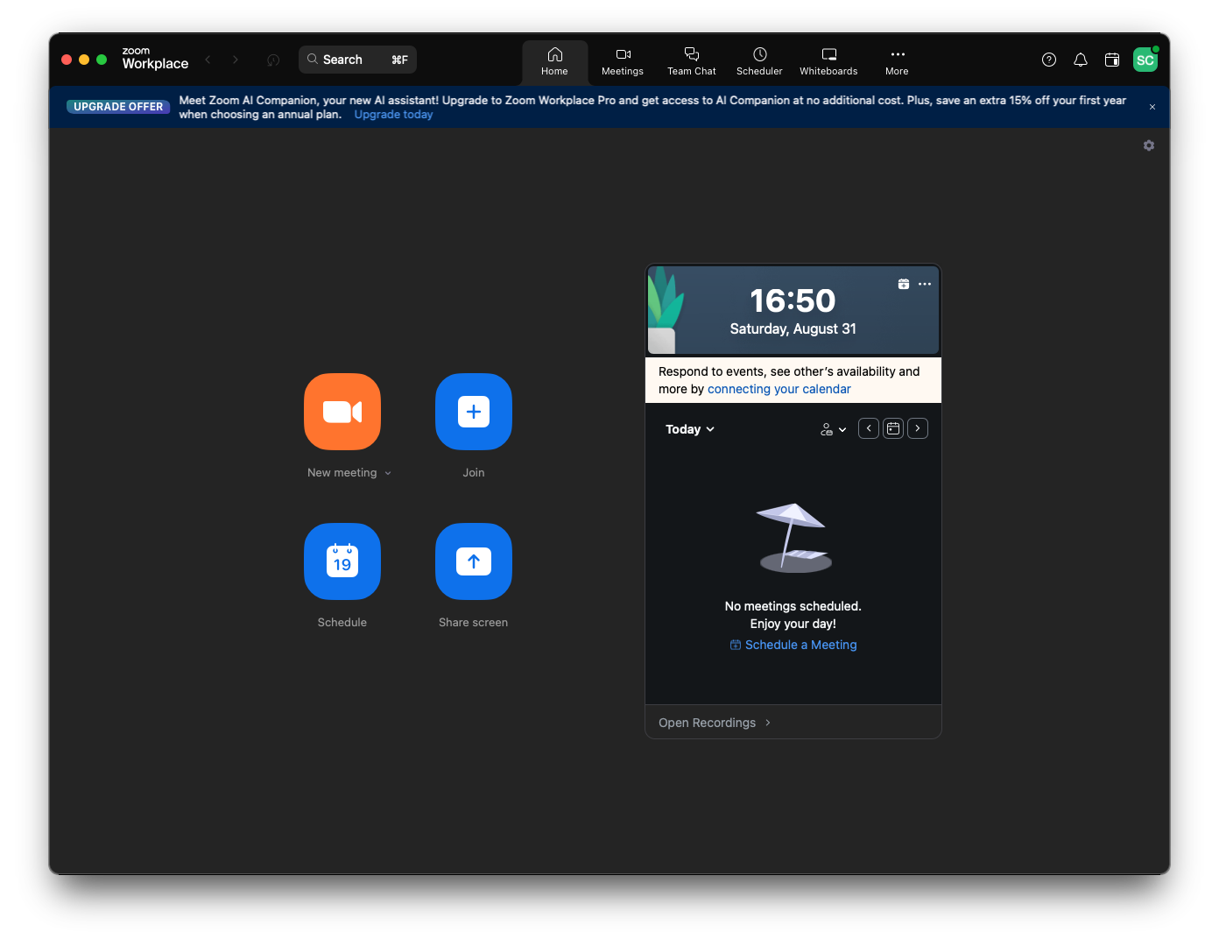
Task: Click the calendar panel icon in the top bar
Action: click(x=1112, y=60)
